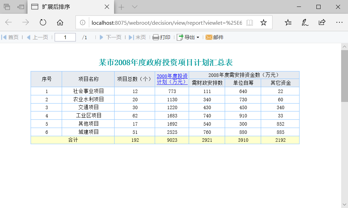Maximize the browser window
Image resolution: width=348 pixels, height=208 pixels.
tap(318, 7)
